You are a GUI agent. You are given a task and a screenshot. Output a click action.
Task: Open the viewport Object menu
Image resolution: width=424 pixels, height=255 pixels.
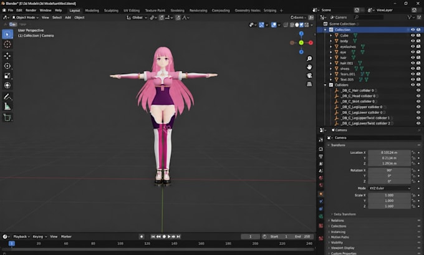80,17
